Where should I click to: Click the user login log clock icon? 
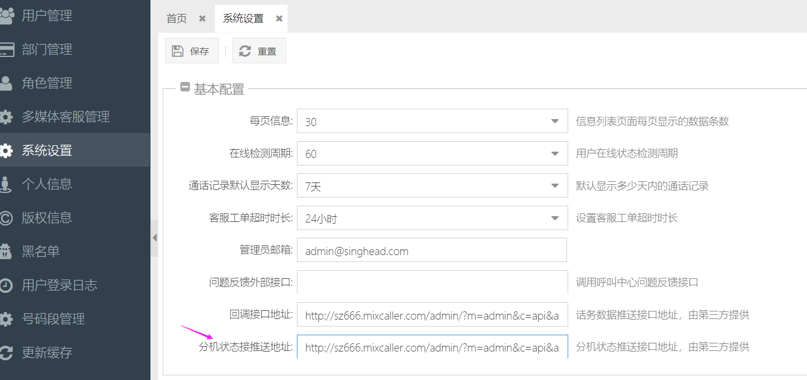coord(6,285)
